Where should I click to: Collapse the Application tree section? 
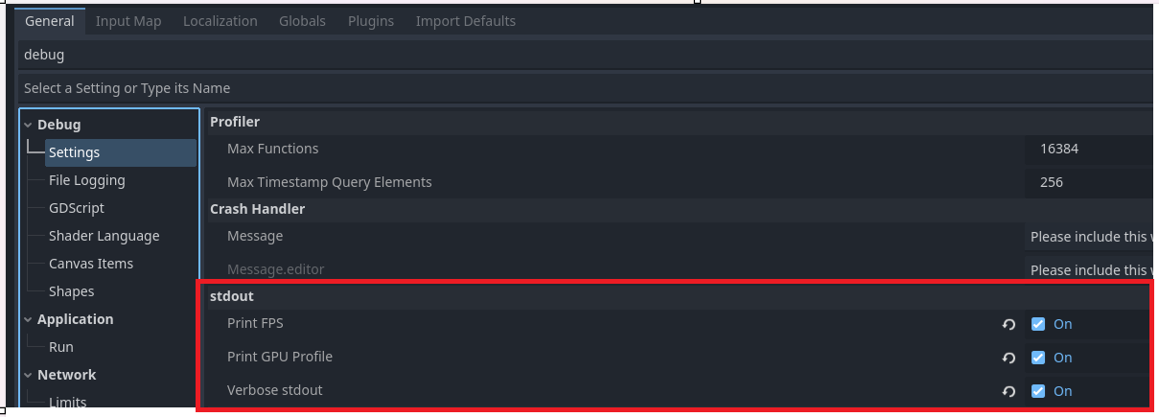[28, 319]
